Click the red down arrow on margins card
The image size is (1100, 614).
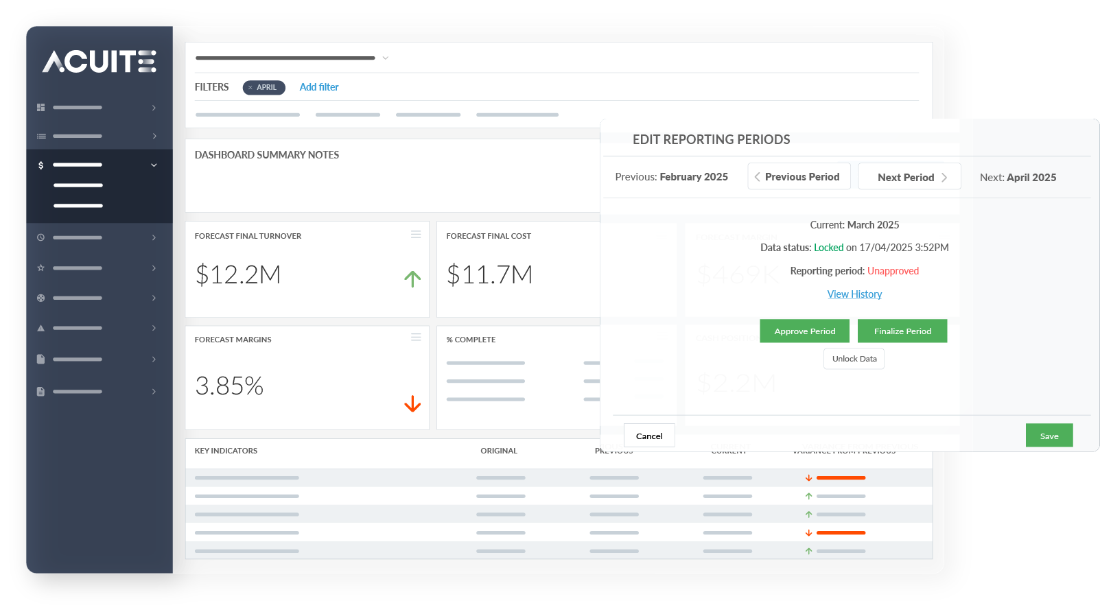(x=412, y=403)
